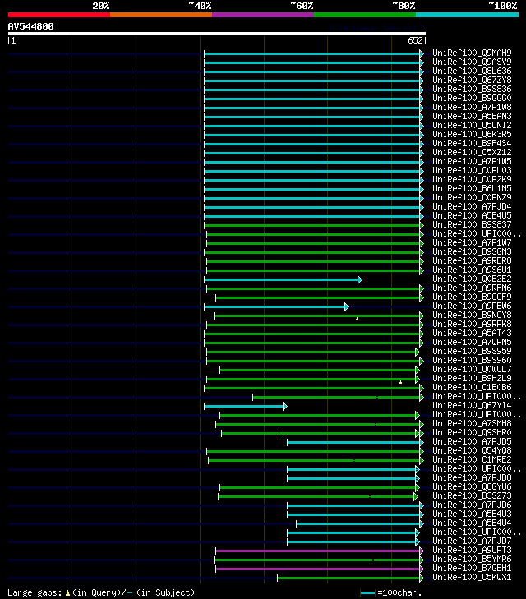Click the cyan =100char. scale legend bar
This screenshot has height=599, width=526.
click(367, 593)
